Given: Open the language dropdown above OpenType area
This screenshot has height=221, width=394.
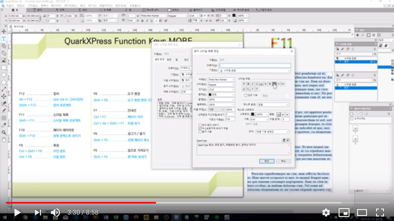Looking at the screenshot, I should pos(272,131).
